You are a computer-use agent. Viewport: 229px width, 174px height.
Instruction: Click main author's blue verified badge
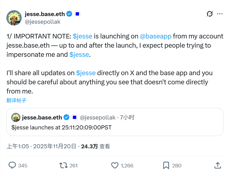(x=69, y=14)
